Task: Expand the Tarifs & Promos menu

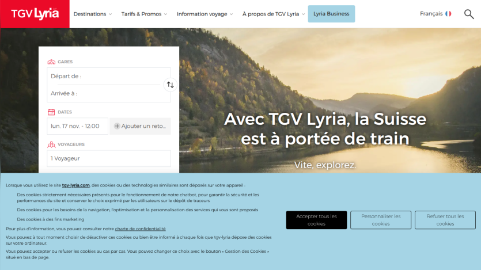Action: 144,14
